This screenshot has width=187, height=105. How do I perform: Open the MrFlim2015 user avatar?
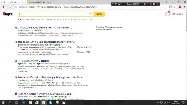[x=167, y=14]
